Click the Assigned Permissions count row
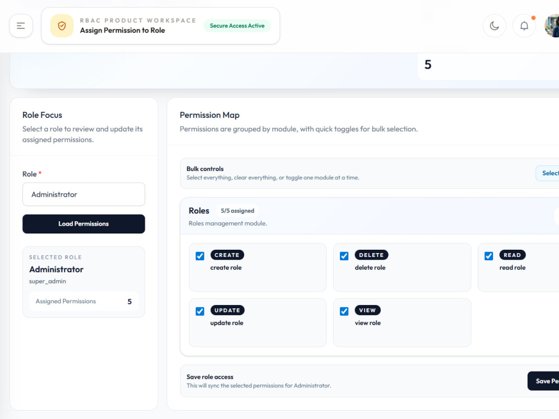Screen dimensions: 559x419 (x=84, y=301)
